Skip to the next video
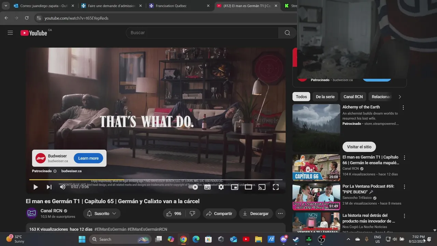Image resolution: width=437 pixels, height=246 pixels. [x=49, y=187]
